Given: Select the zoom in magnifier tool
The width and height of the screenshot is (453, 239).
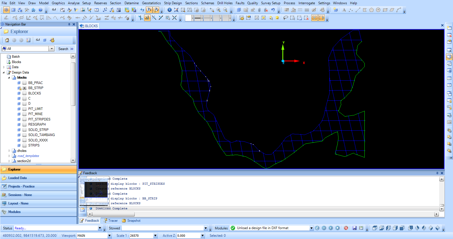Looking at the screenshot, I should (x=218, y=10).
